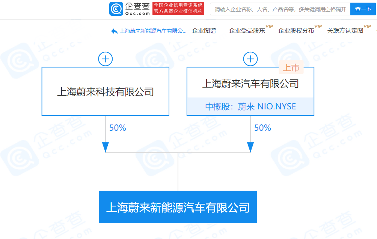Click the 50% stake under 上海蔚来汽车

(262, 128)
